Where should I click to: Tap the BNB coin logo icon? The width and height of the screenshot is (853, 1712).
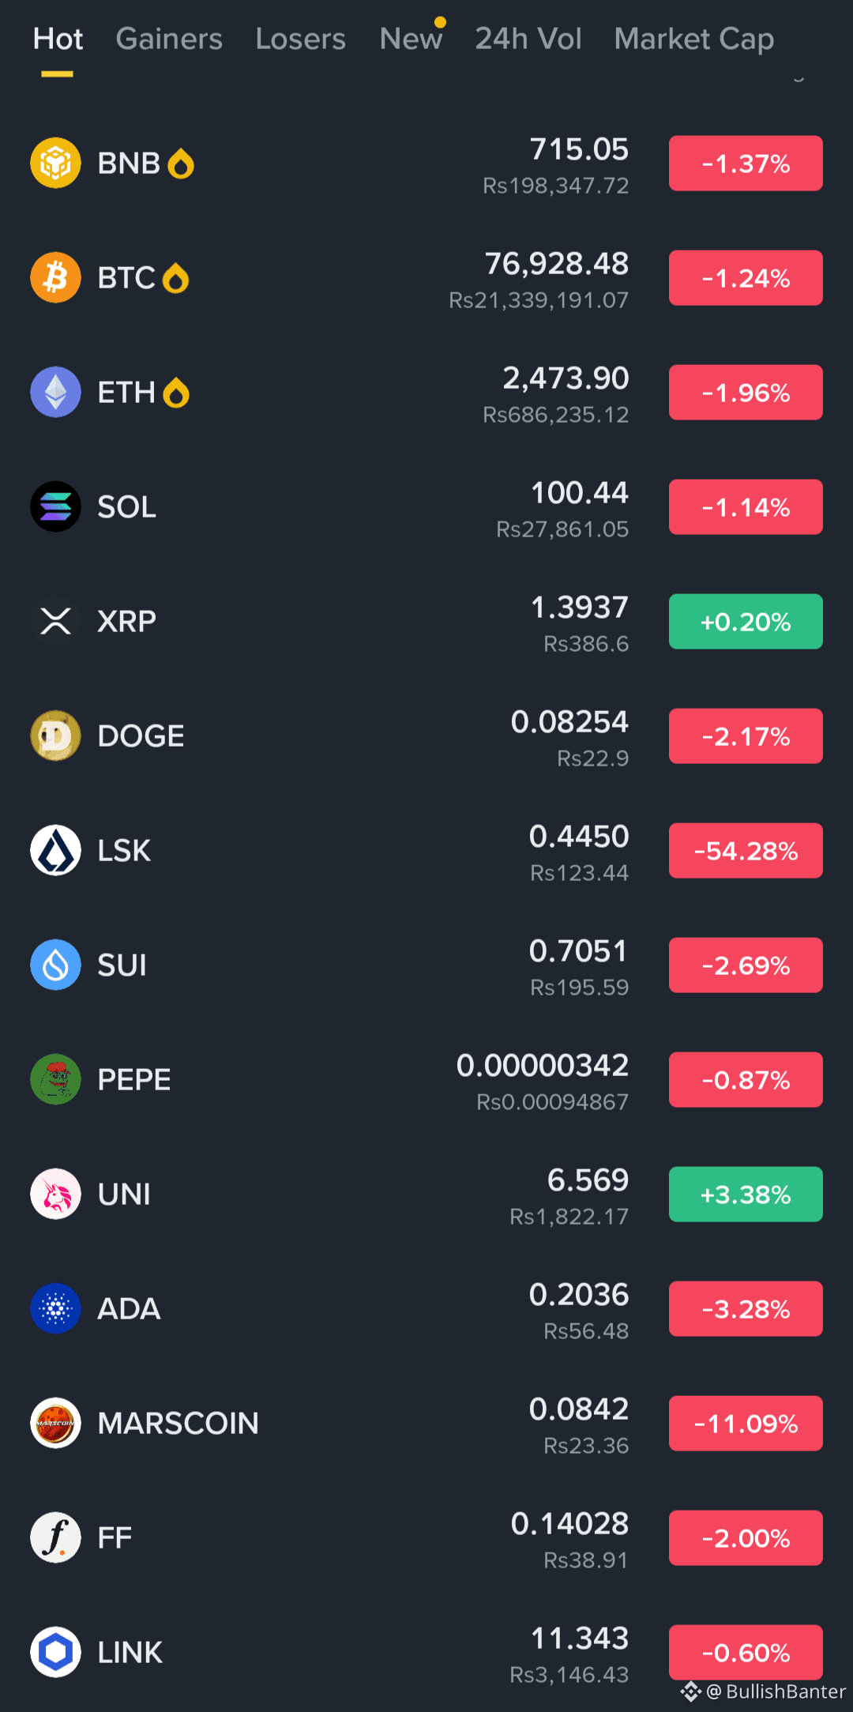pyautogui.click(x=55, y=163)
